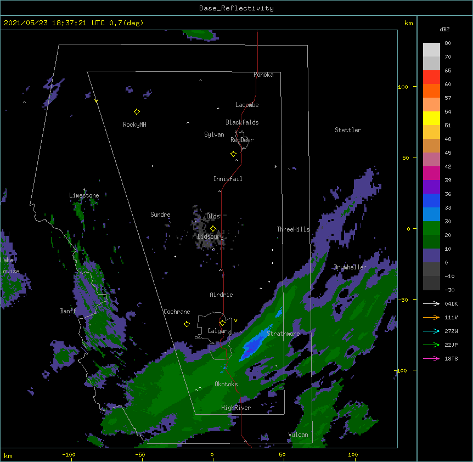Viewport: 473px width, 462px height.
Task: Click the Sundre label
Action: pos(160,215)
